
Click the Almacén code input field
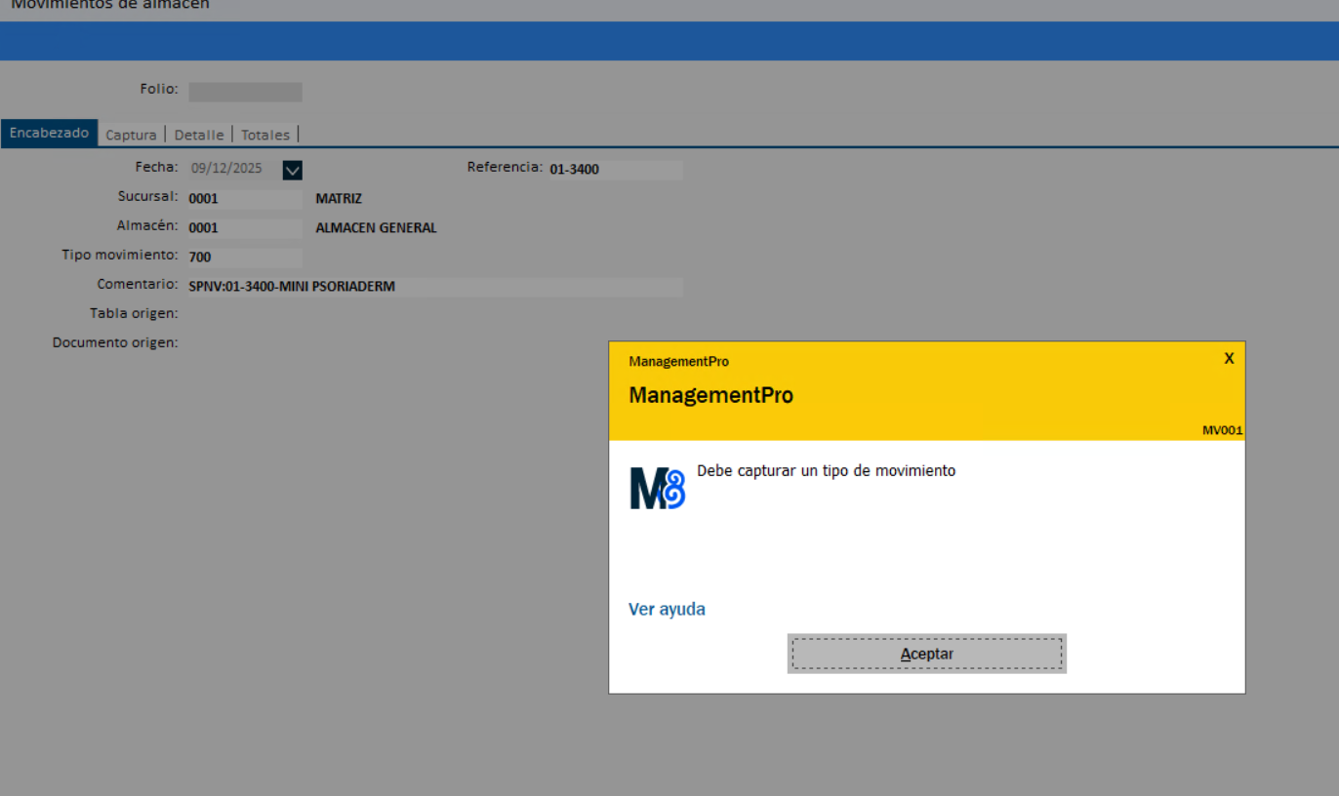pyautogui.click(x=245, y=228)
